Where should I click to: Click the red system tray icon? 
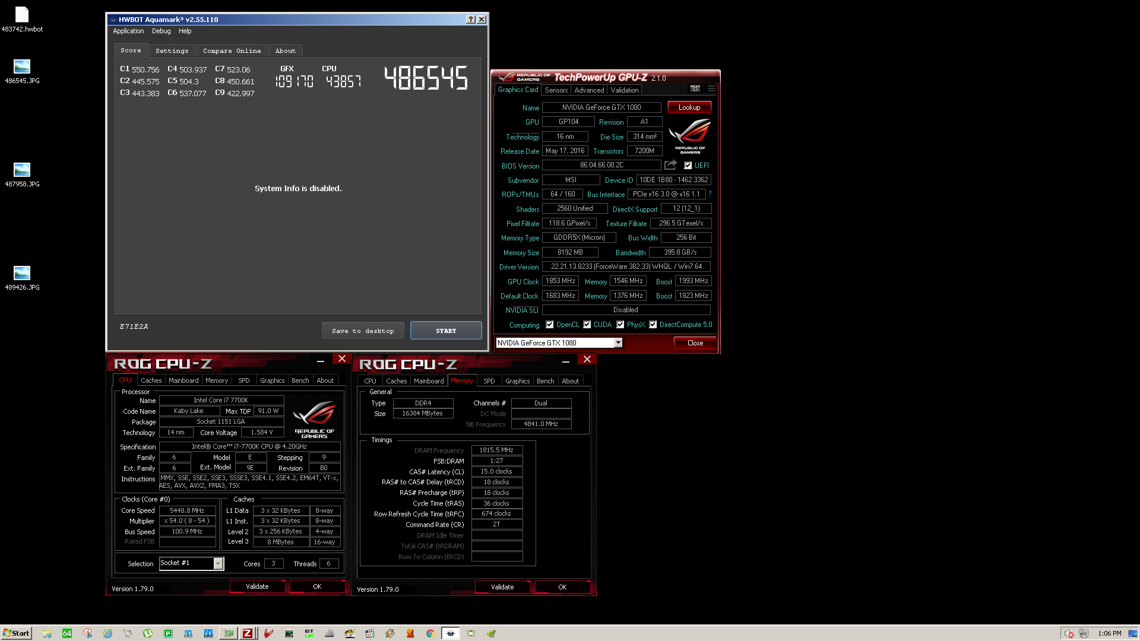[1069, 633]
